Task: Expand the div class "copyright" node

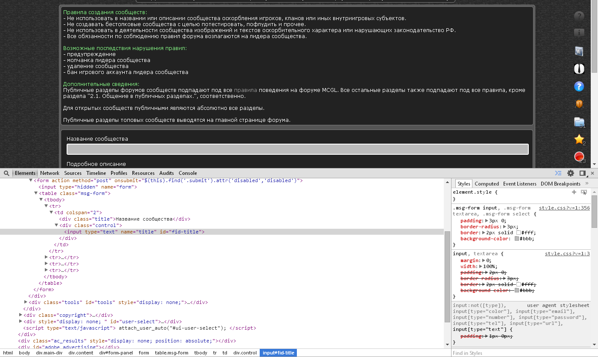Action: [21, 315]
